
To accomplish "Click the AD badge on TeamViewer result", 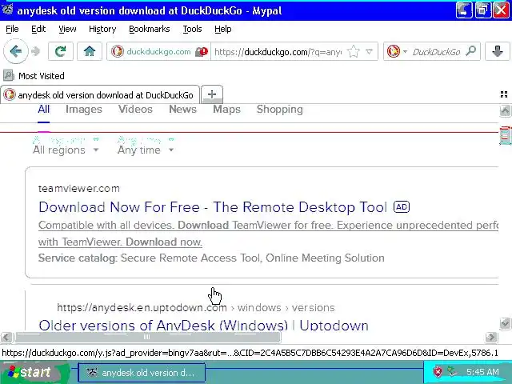I will (402, 207).
